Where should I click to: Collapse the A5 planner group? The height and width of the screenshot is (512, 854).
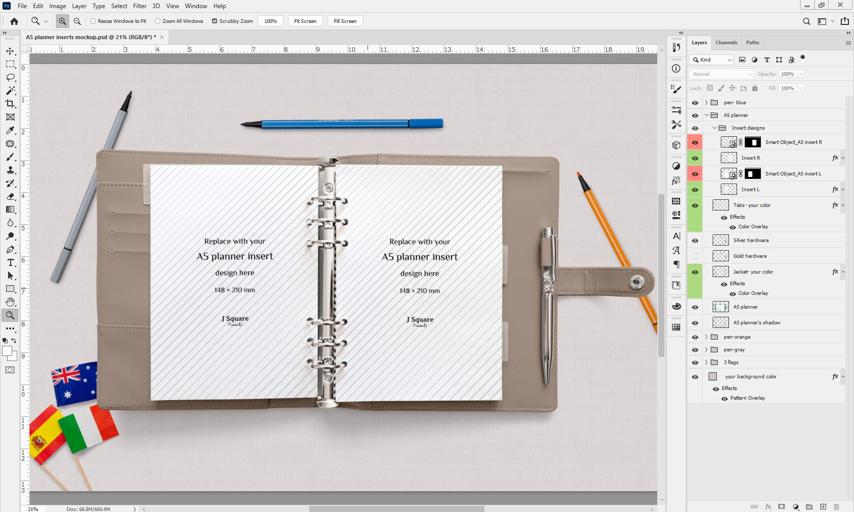pos(706,115)
